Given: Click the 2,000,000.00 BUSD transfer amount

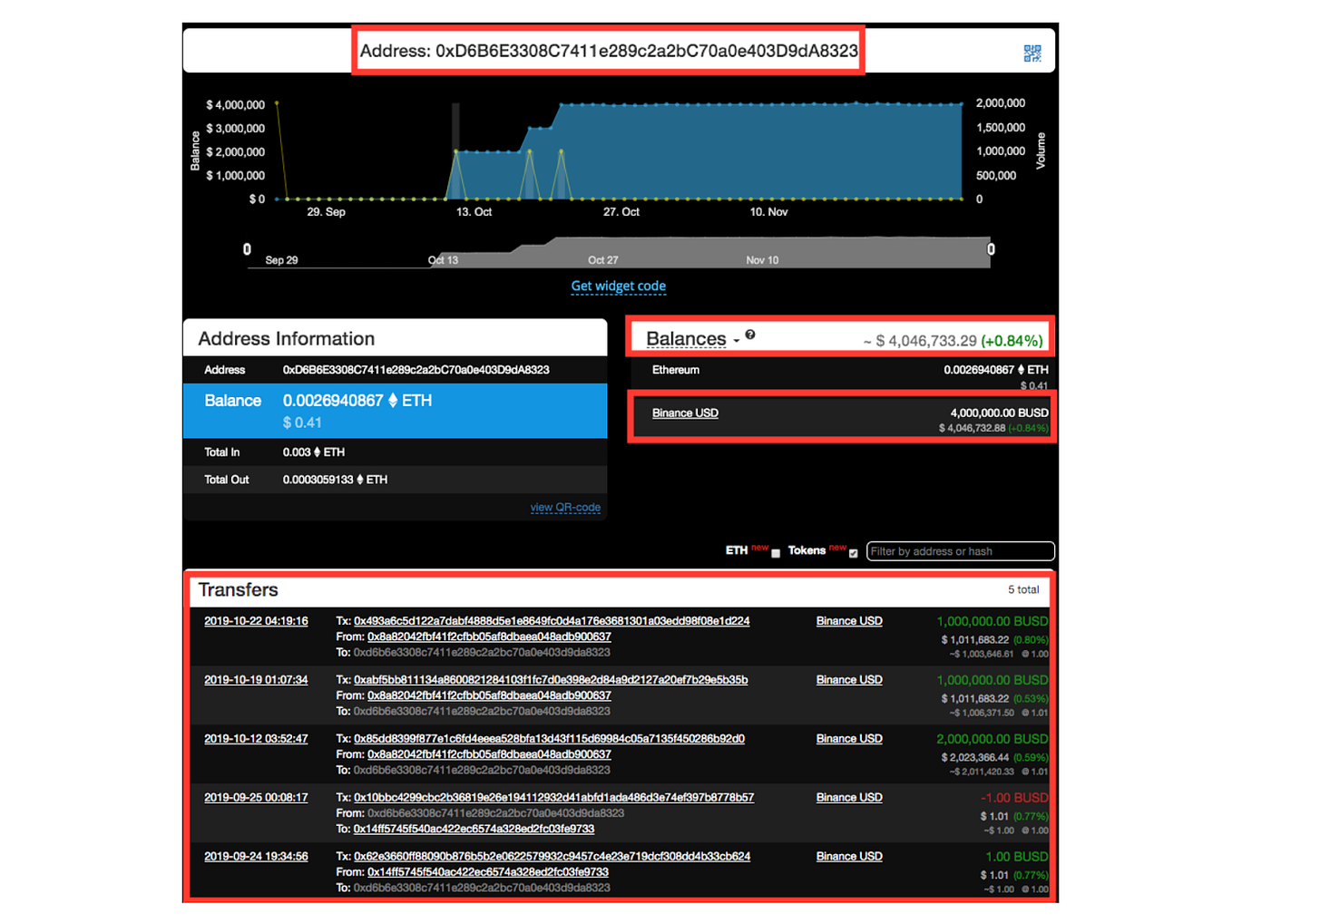Looking at the screenshot, I should coord(992,739).
